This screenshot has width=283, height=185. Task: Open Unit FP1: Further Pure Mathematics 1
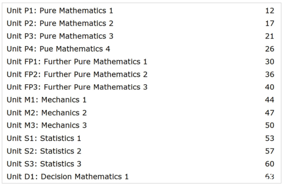[77, 62]
